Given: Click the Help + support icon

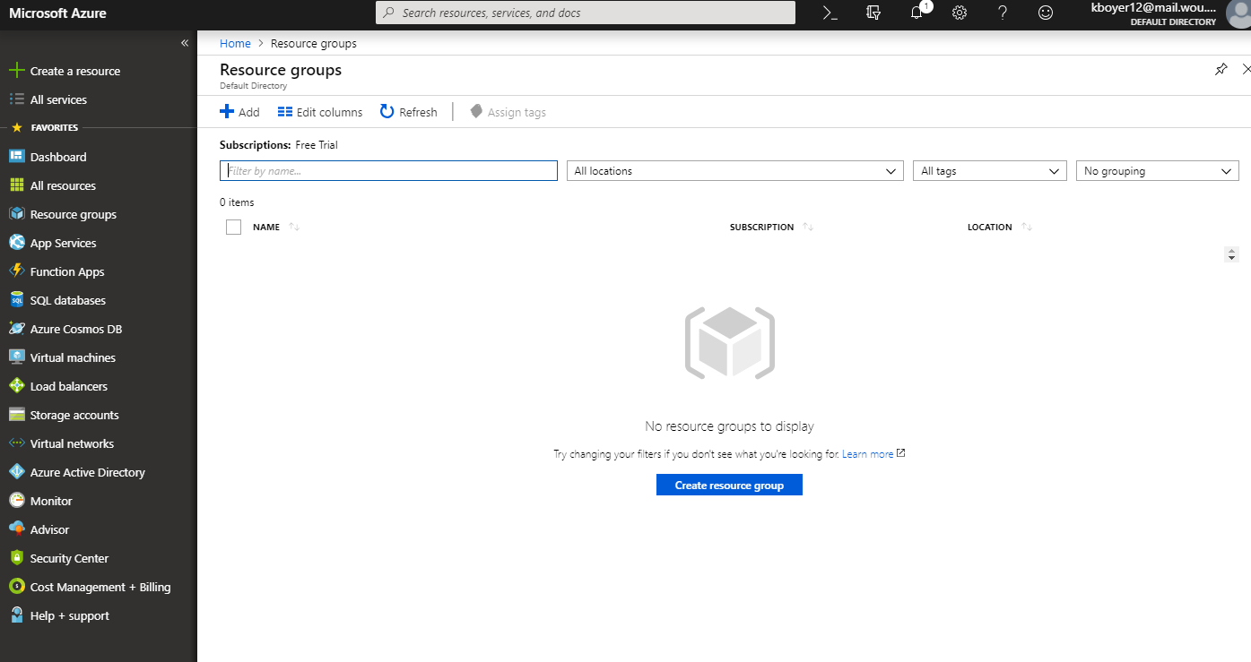Looking at the screenshot, I should click(16, 615).
